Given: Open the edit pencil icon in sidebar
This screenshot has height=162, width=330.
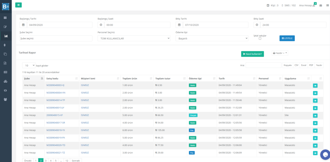Looking at the screenshot, I should tap(5, 27).
